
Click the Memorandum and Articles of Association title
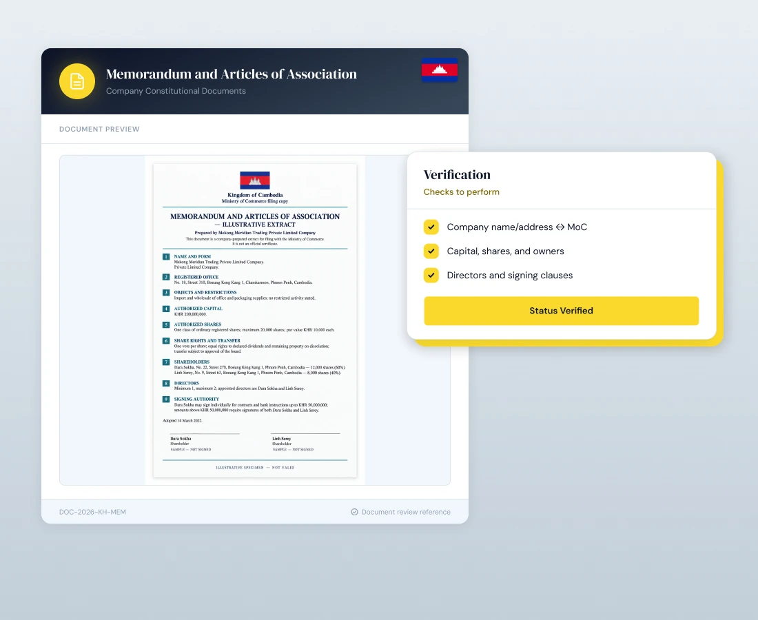[231, 74]
